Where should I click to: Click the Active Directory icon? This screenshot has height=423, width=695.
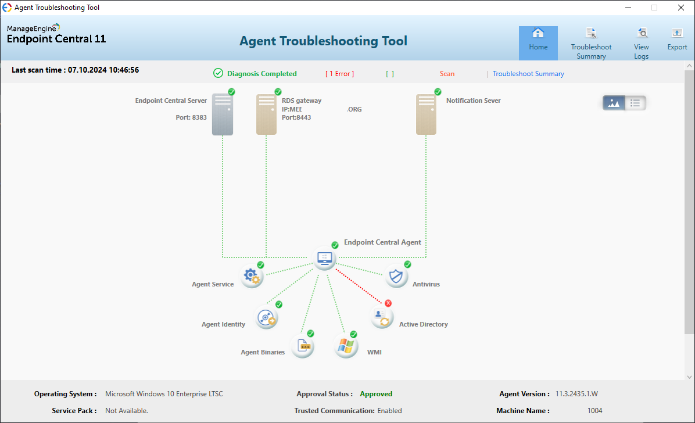[x=382, y=317]
